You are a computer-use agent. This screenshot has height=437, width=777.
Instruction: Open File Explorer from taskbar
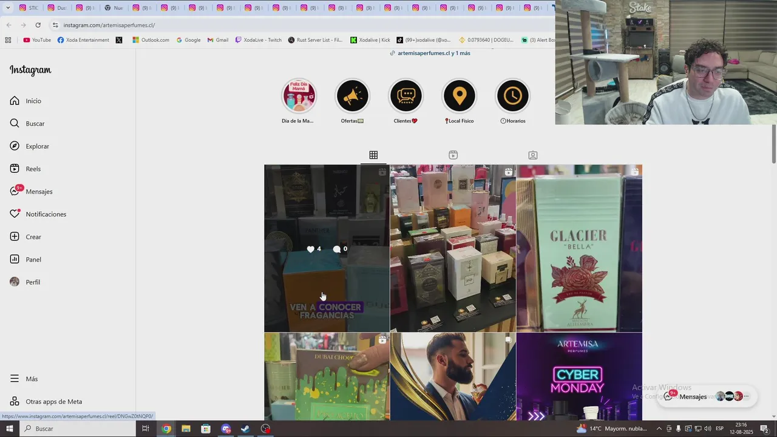pyautogui.click(x=186, y=429)
